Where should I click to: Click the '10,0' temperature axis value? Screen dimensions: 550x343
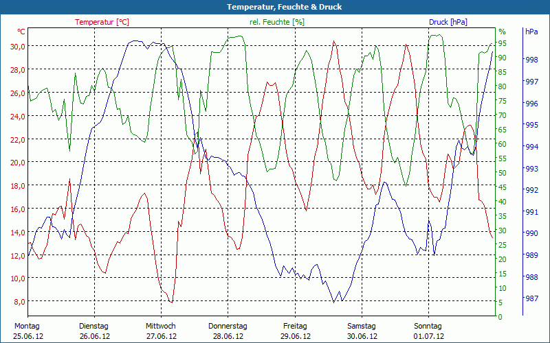[x=18, y=279]
